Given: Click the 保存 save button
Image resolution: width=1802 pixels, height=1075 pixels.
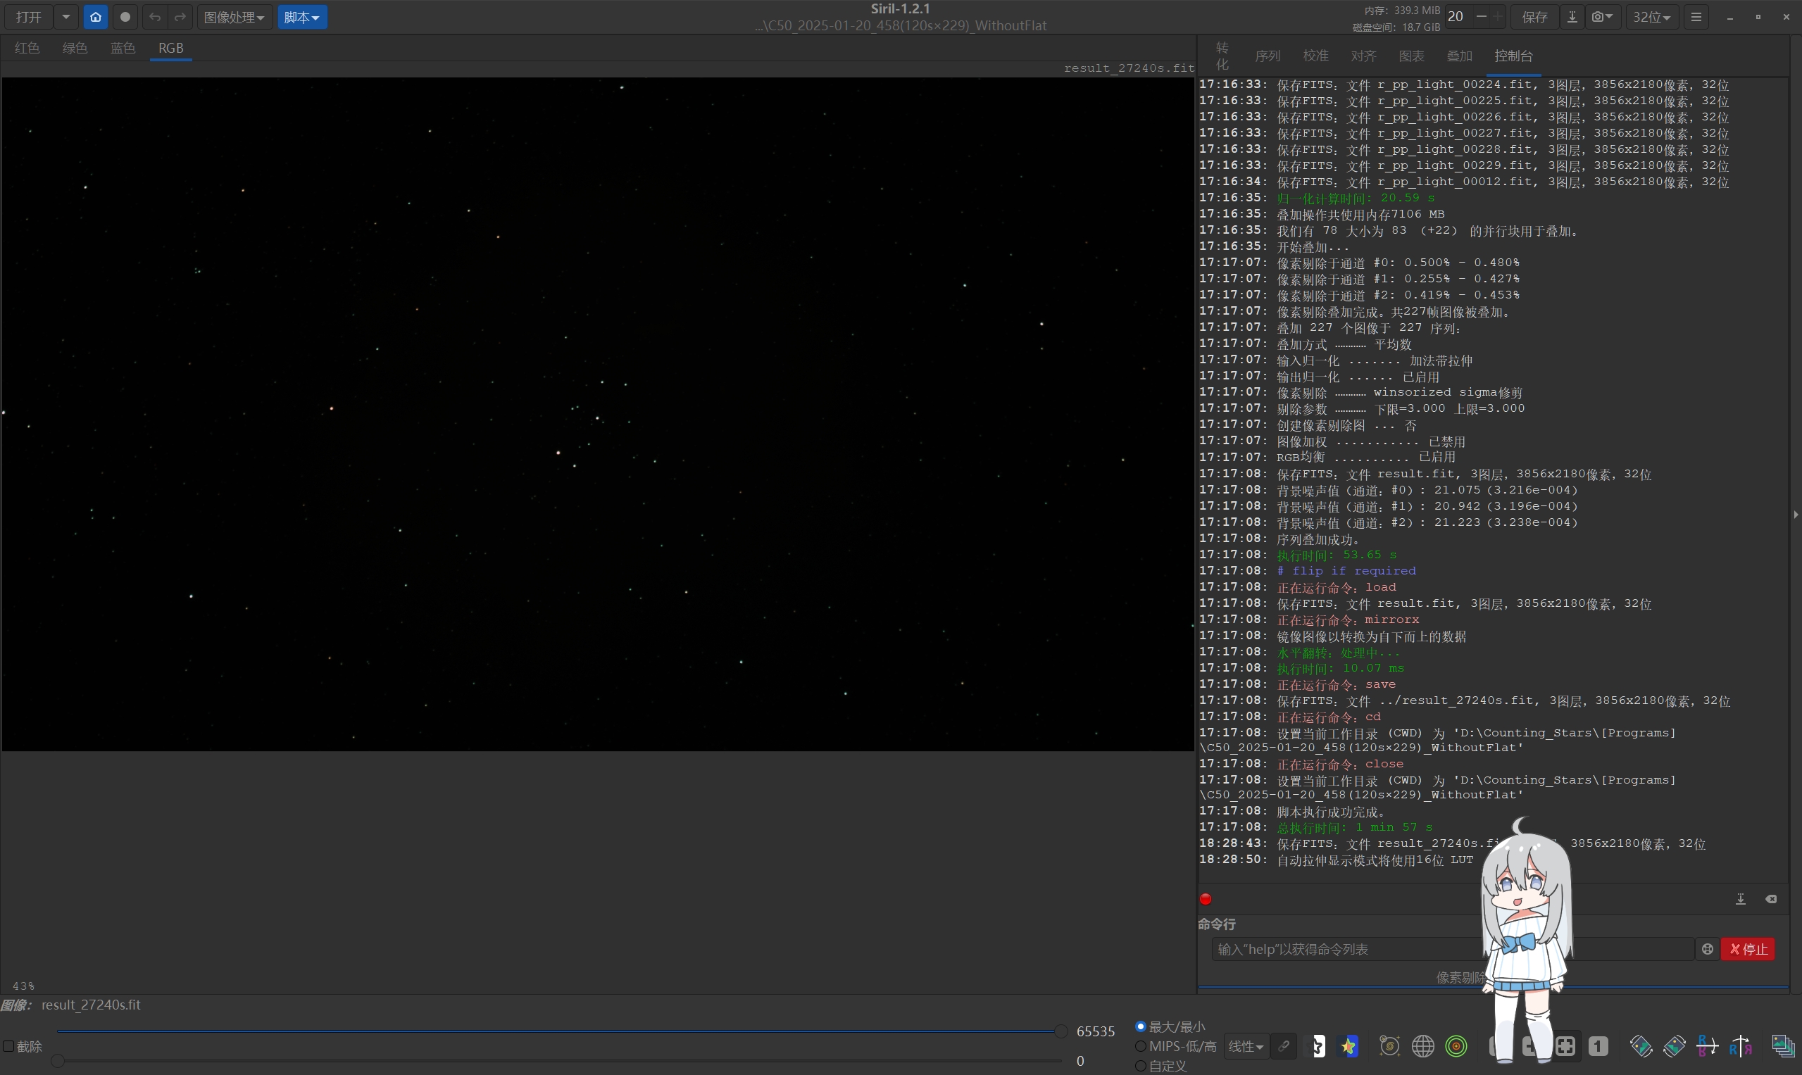Looking at the screenshot, I should tap(1534, 18).
